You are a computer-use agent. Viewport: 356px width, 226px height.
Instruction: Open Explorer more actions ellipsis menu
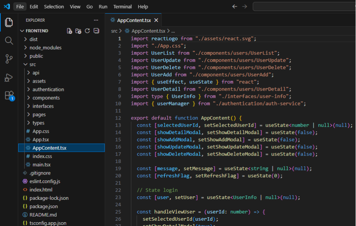click(x=96, y=20)
